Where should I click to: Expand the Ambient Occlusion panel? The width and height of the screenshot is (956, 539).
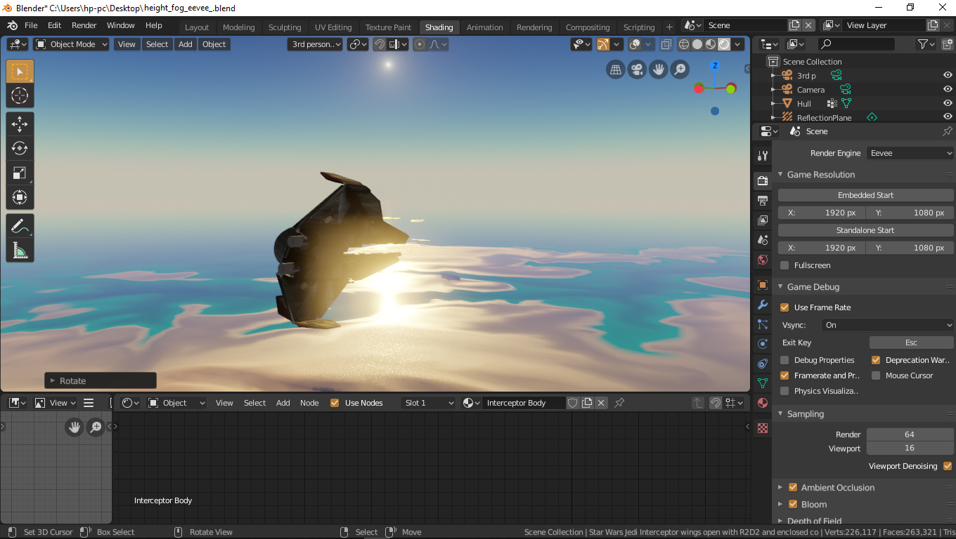[x=780, y=487]
